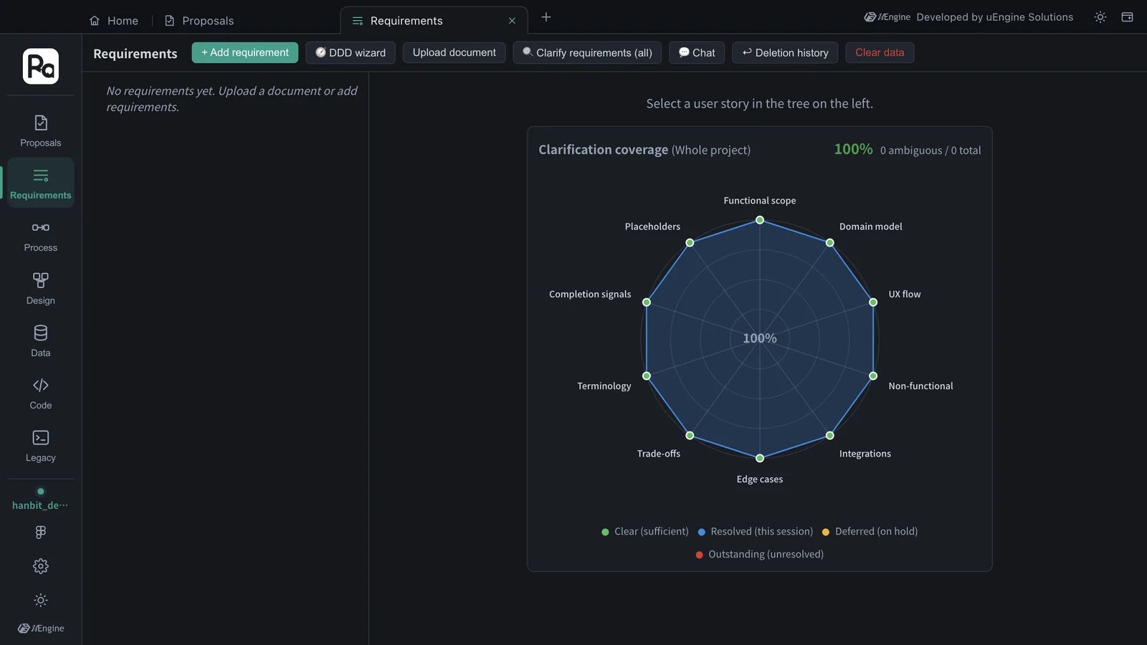Viewport: 1147px width, 645px height.
Task: Toggle theme with the sidebar sun icon
Action: [41, 600]
